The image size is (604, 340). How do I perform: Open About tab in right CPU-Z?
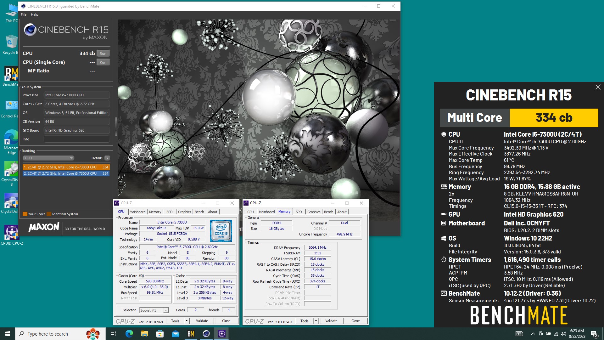pos(342,212)
